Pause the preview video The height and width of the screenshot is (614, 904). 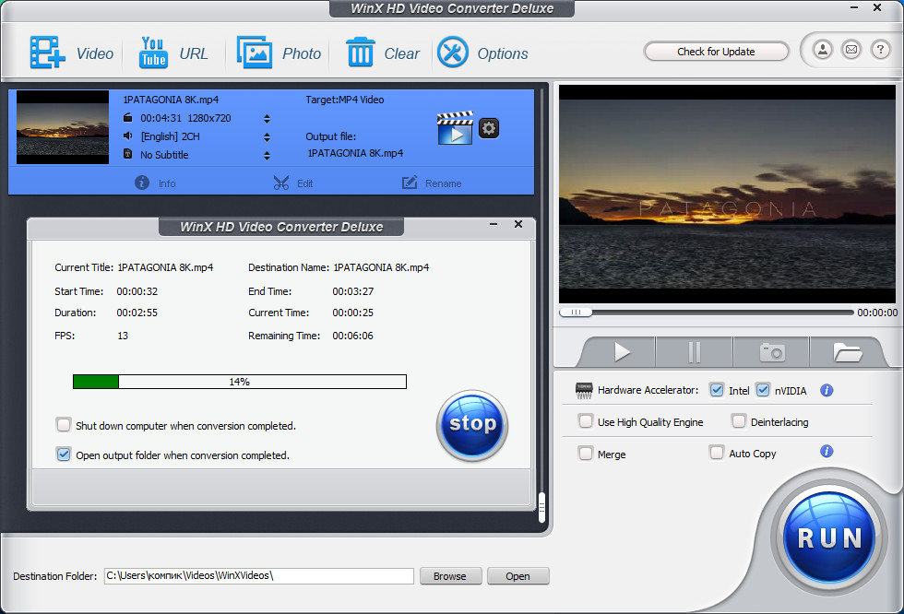pyautogui.click(x=694, y=352)
